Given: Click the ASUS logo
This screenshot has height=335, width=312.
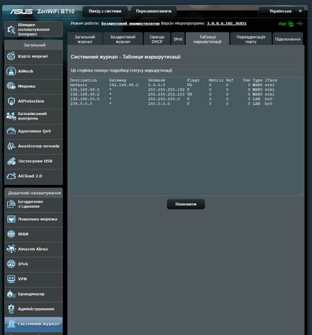Looking at the screenshot, I should coord(21,11).
